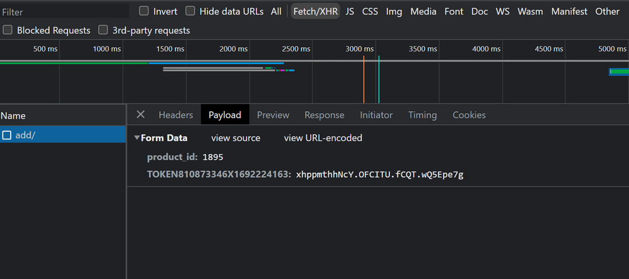Switch to the Headers tab
This screenshot has width=629, height=279.
175,115
